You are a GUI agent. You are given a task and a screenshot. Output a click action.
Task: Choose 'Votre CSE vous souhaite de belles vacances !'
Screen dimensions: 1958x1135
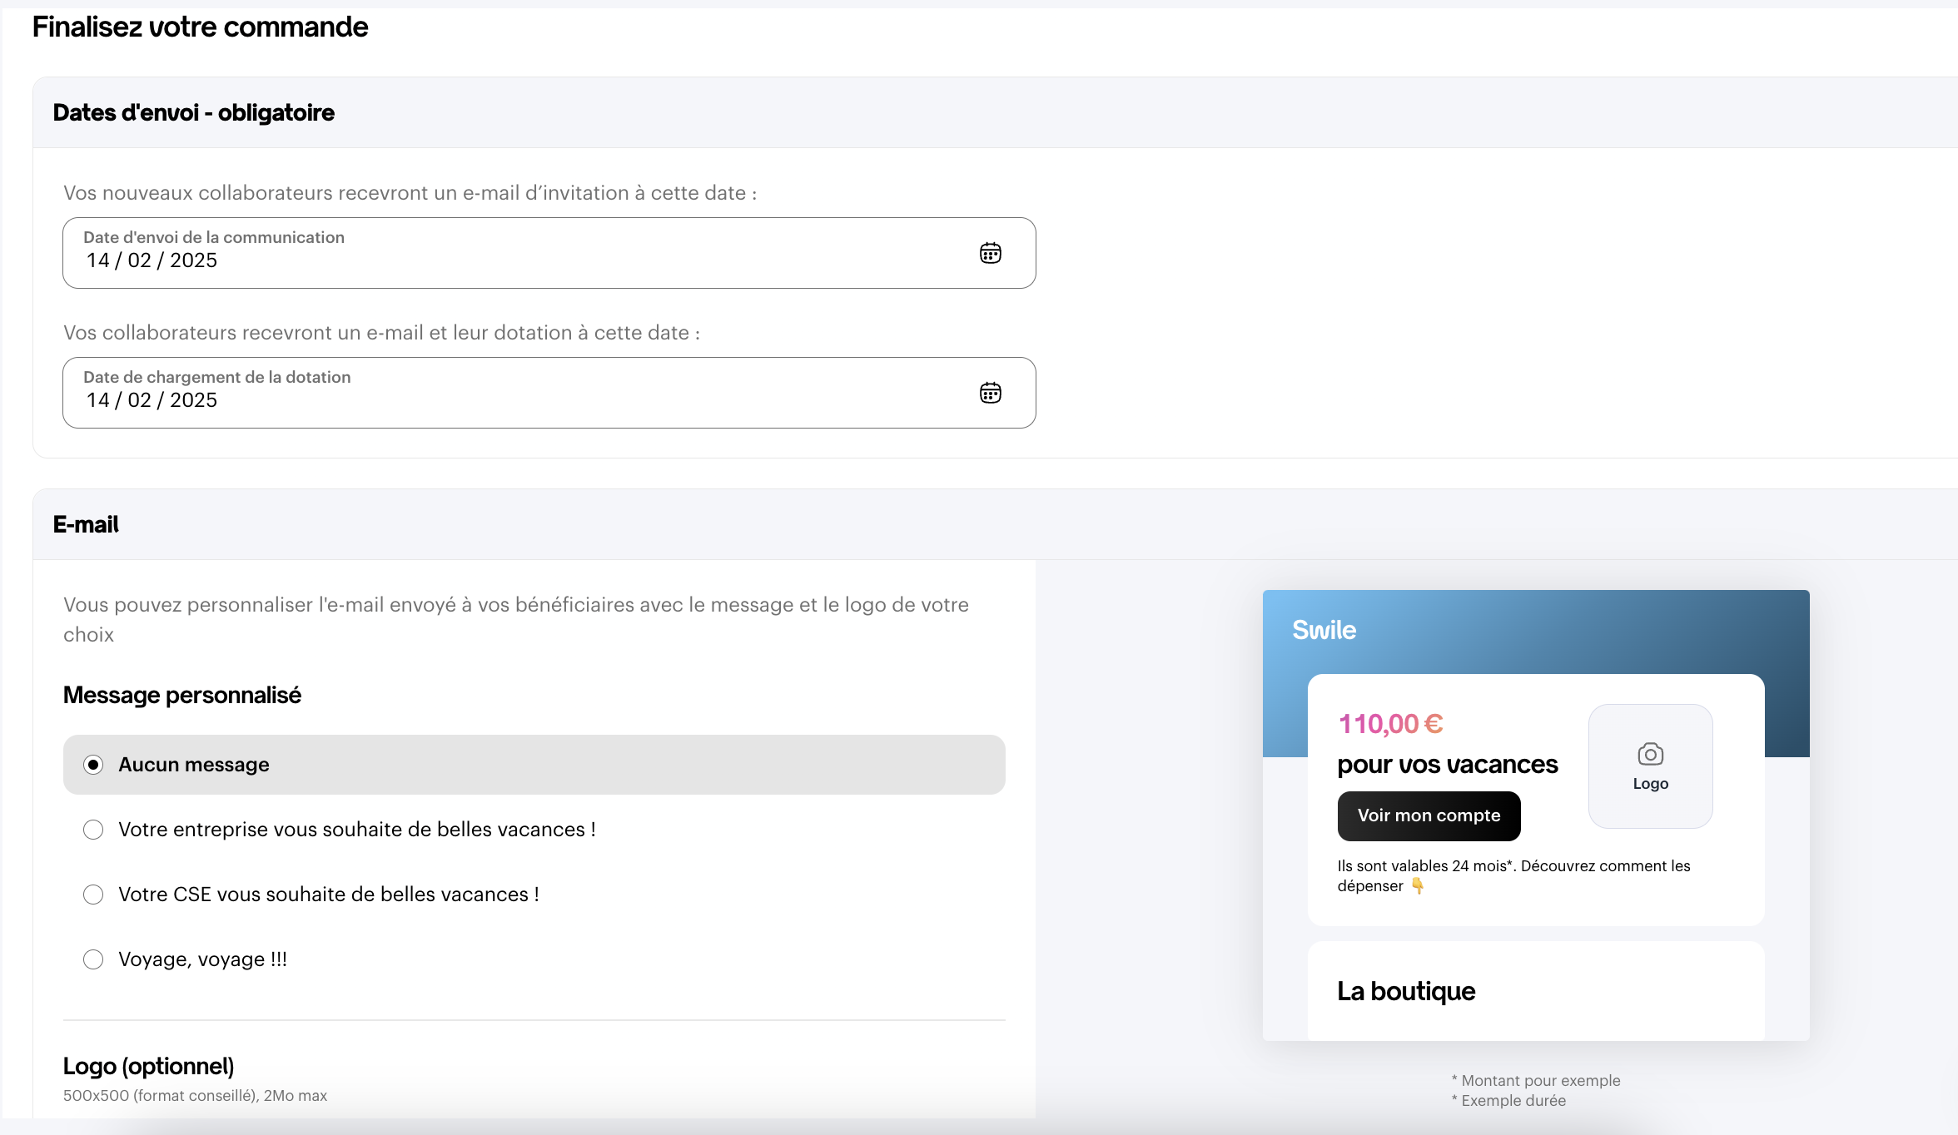point(534,895)
